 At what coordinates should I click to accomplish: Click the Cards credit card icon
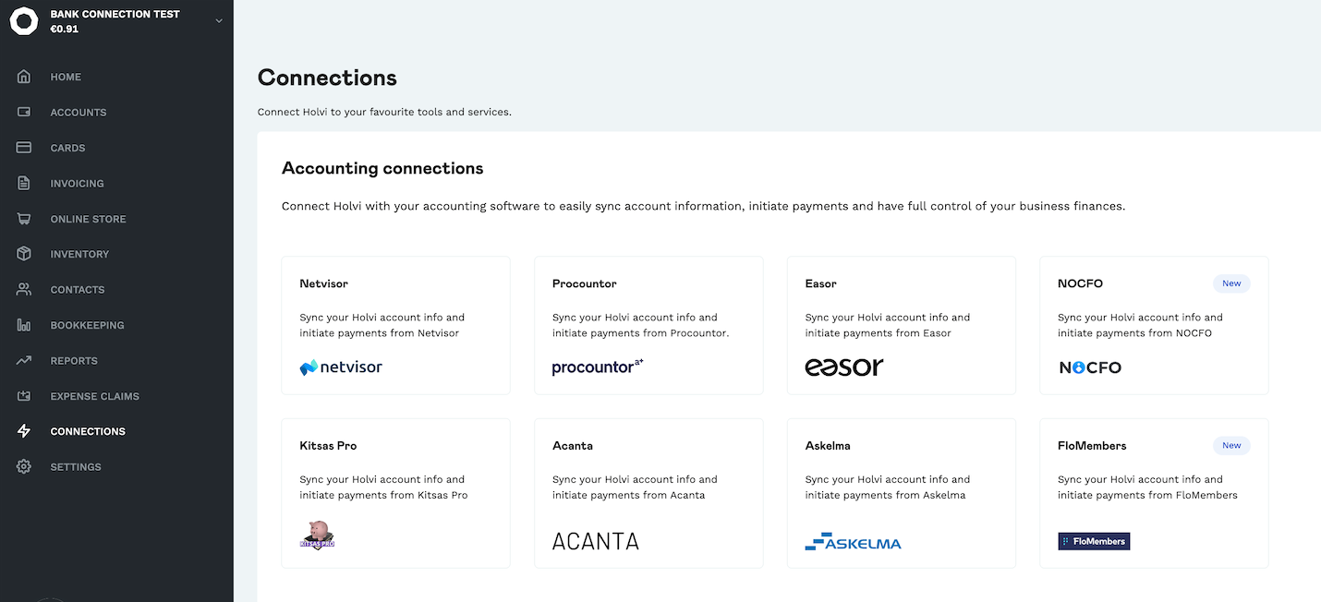pyautogui.click(x=24, y=148)
